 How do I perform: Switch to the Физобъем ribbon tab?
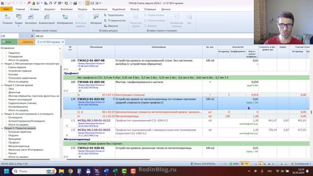pyautogui.click(x=67, y=9)
